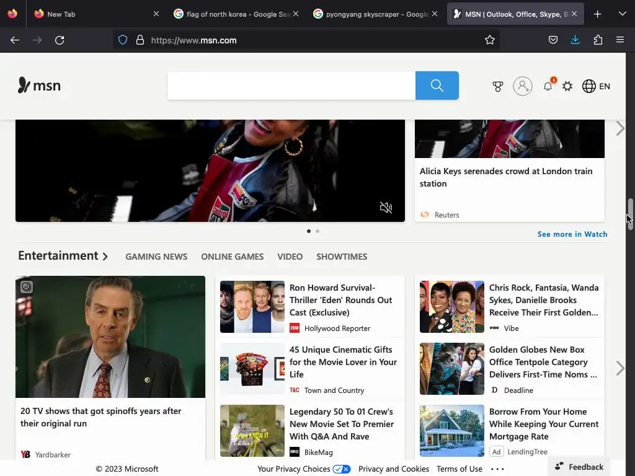This screenshot has height=476, width=635.
Task: Open Microsoft Rewards trophy icon
Action: [498, 86]
